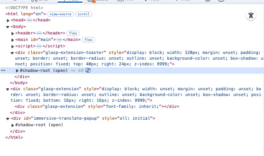Viewport: 264px width, 156px height.
Task: Open the three-dot actions on selected shadow-root row
Action: tap(3, 70)
